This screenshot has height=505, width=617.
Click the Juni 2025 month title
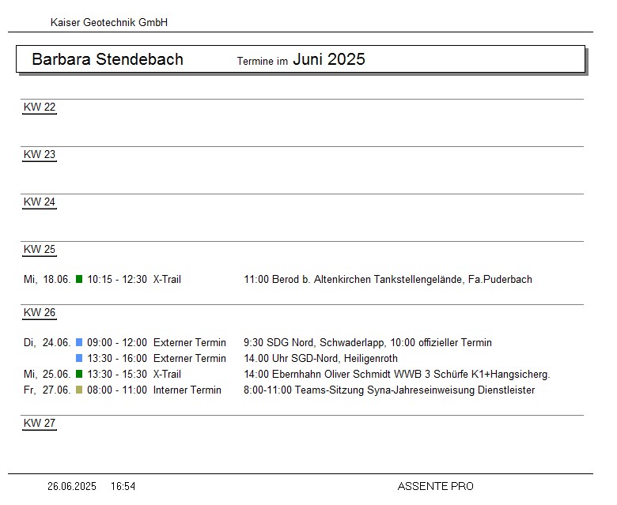[329, 59]
